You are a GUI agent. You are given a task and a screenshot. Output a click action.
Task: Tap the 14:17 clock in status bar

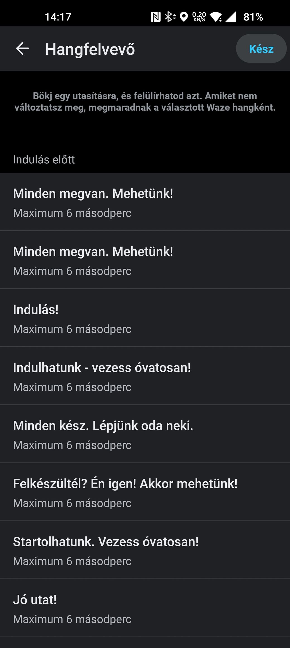(x=58, y=17)
